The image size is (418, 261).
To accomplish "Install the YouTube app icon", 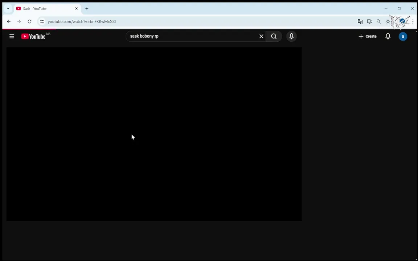I will [x=369, y=22].
